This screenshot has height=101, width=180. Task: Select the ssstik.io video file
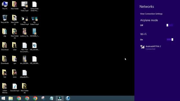[x=24, y=33]
